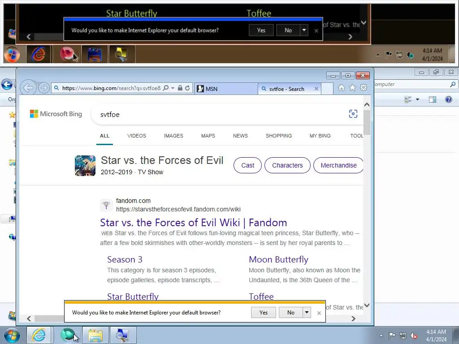Open the Moon Butterfly sublink
459x344 pixels.
pyautogui.click(x=278, y=259)
